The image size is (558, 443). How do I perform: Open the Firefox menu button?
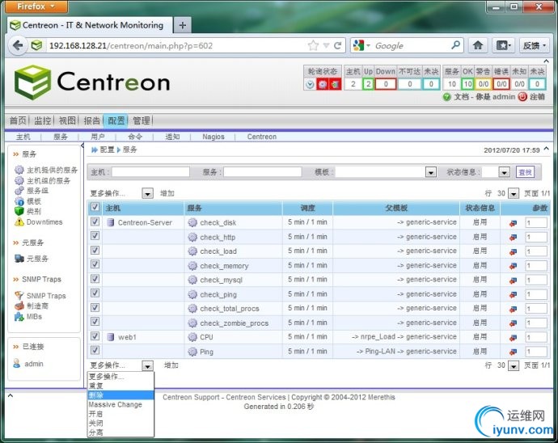[x=36, y=6]
